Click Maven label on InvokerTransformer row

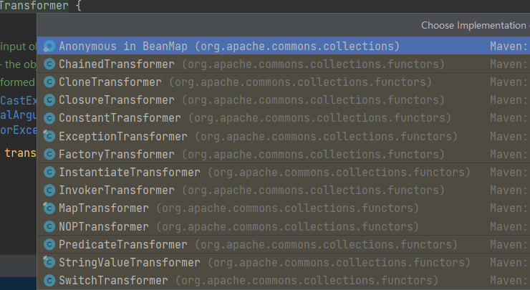coord(510,190)
